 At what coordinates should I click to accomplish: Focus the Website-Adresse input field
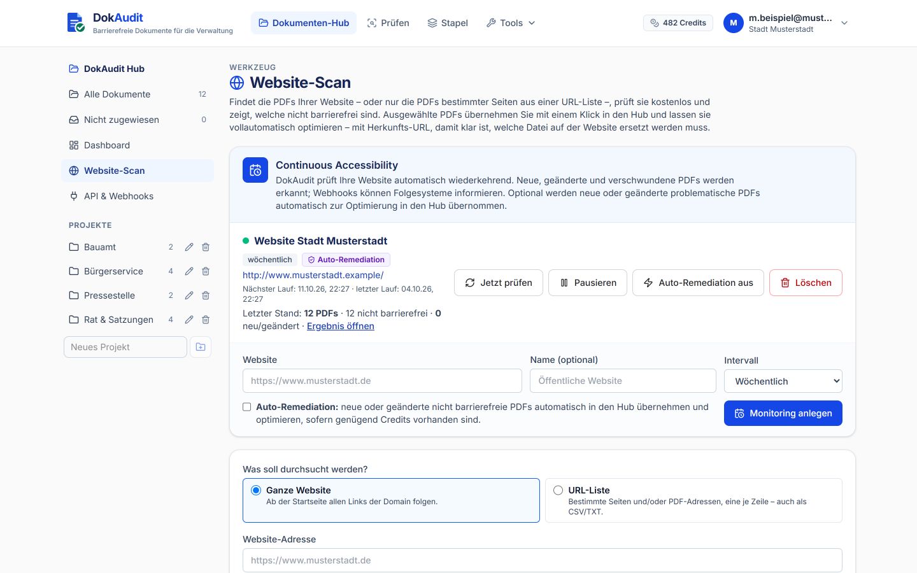point(543,560)
